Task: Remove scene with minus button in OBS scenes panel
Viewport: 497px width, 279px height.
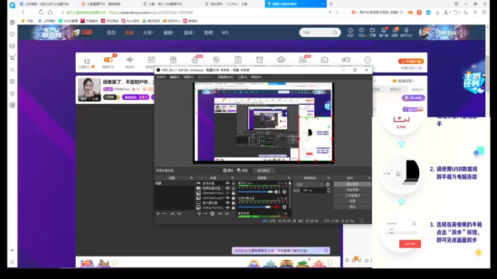Action: tap(165, 214)
